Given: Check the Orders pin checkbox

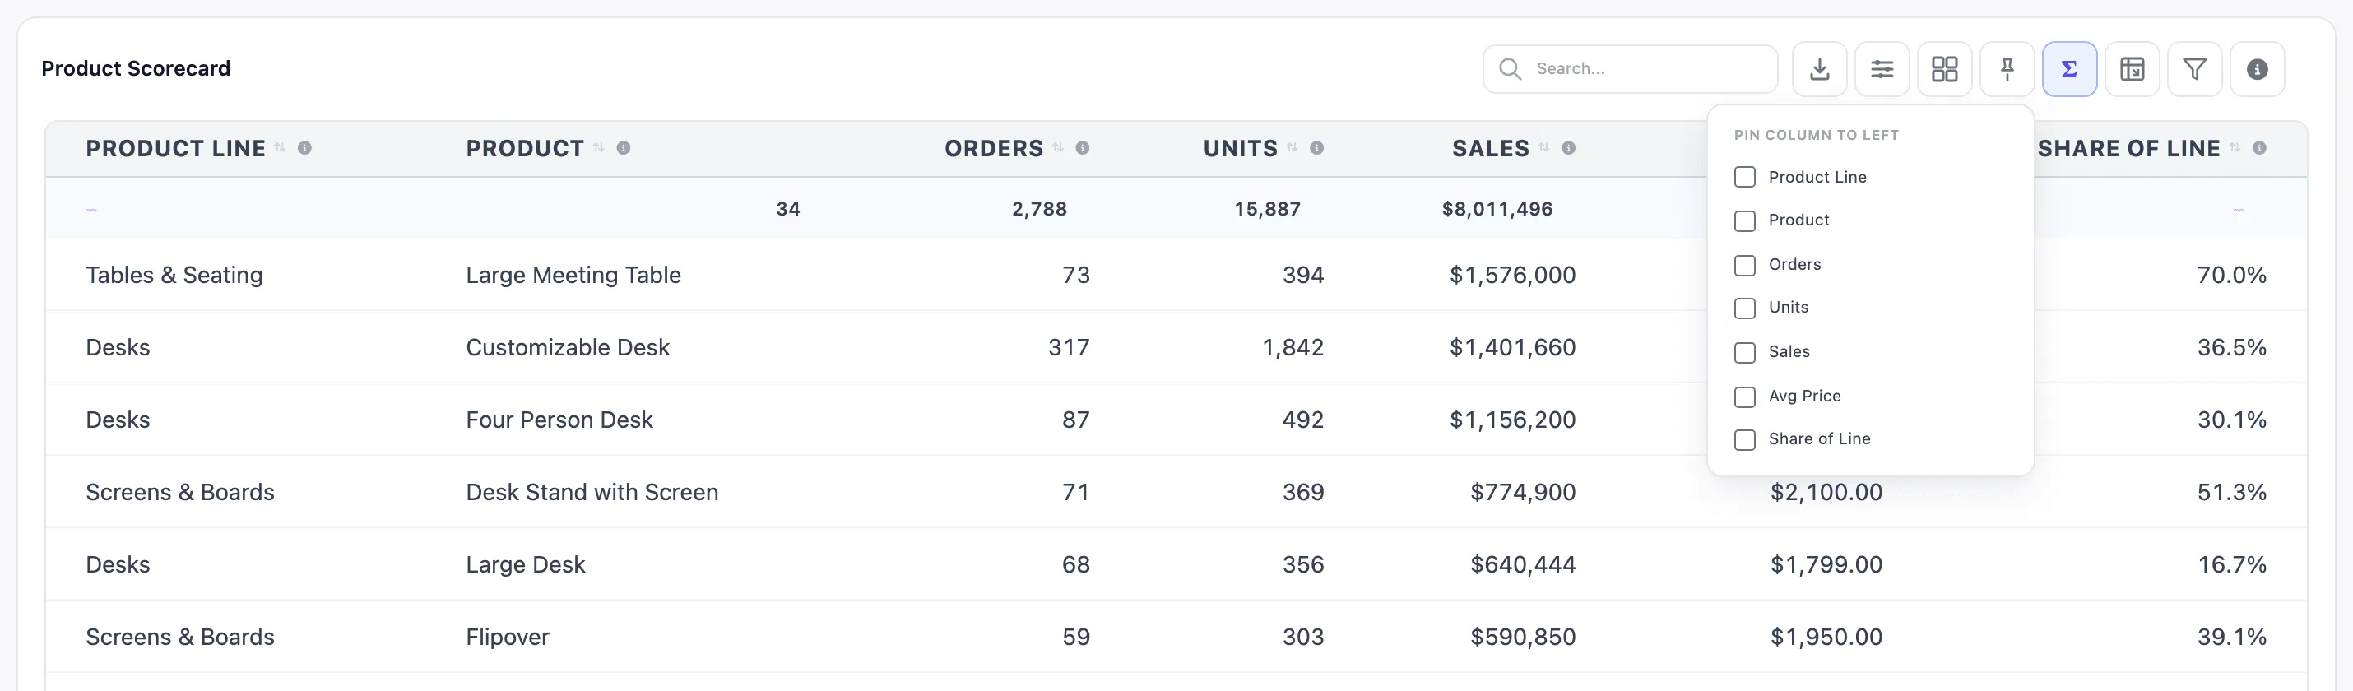Looking at the screenshot, I should (1745, 265).
